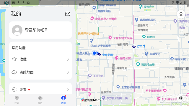
Task: Tap the 东方新天地第一街 shopping pin
Action: click(x=103, y=98)
